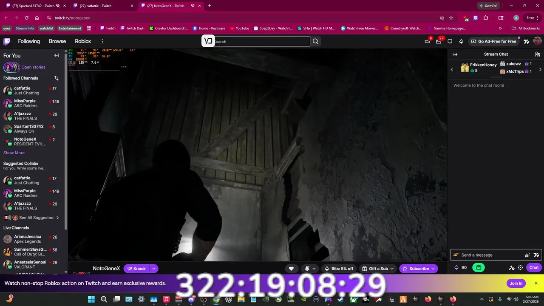Viewport: 544px width, 306px height.
Task: Open Prime loot crown icon
Action: pyautogui.click(x=427, y=41)
